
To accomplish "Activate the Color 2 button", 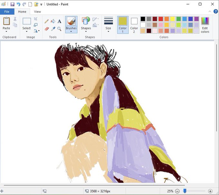I will click(134, 25).
